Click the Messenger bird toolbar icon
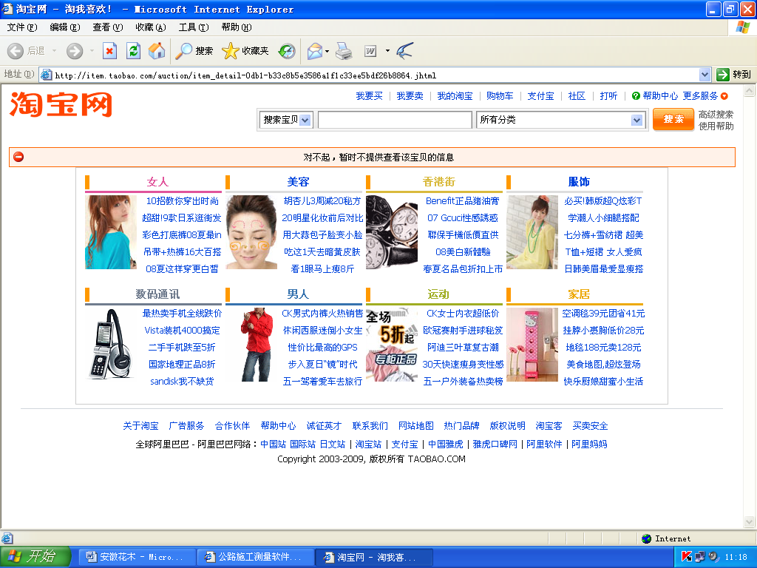Viewport: 757px width, 568px height. point(404,51)
